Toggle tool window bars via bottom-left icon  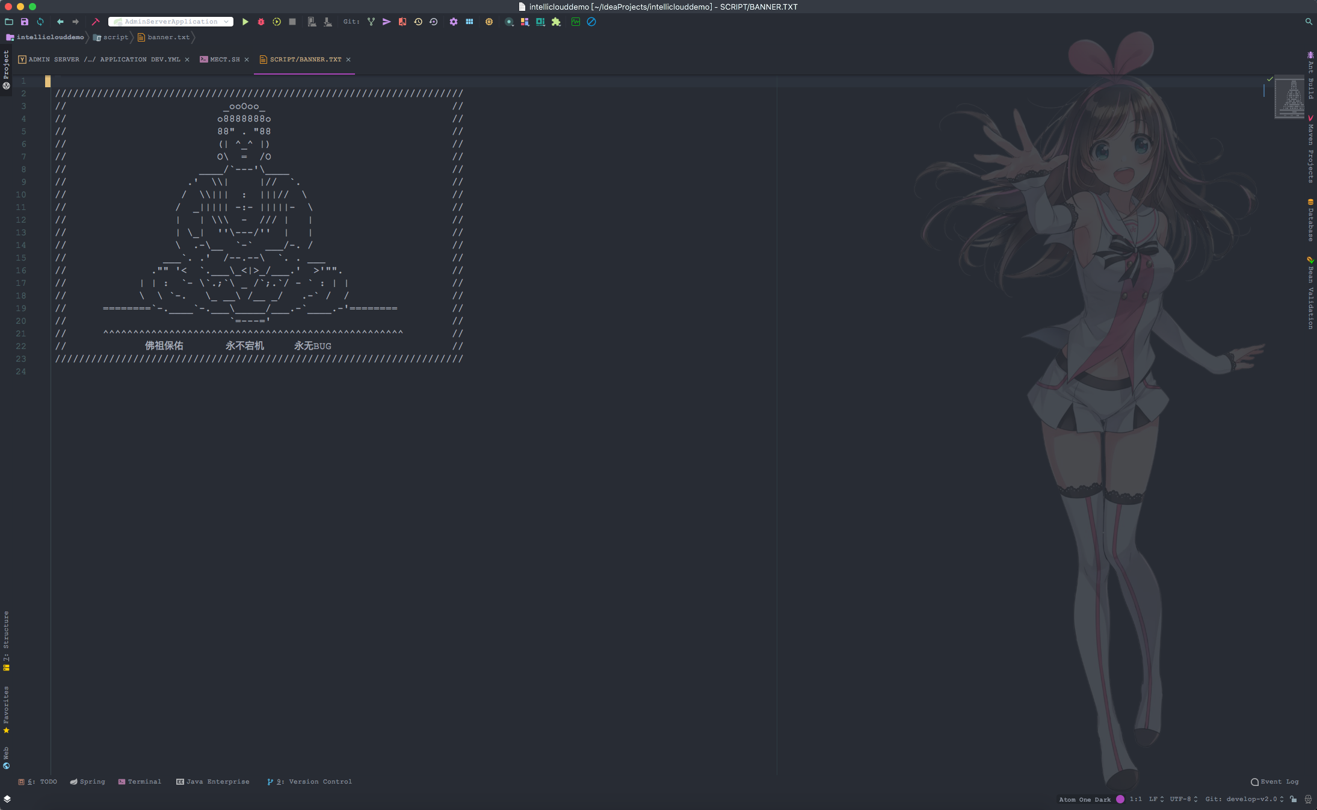pos(7,799)
